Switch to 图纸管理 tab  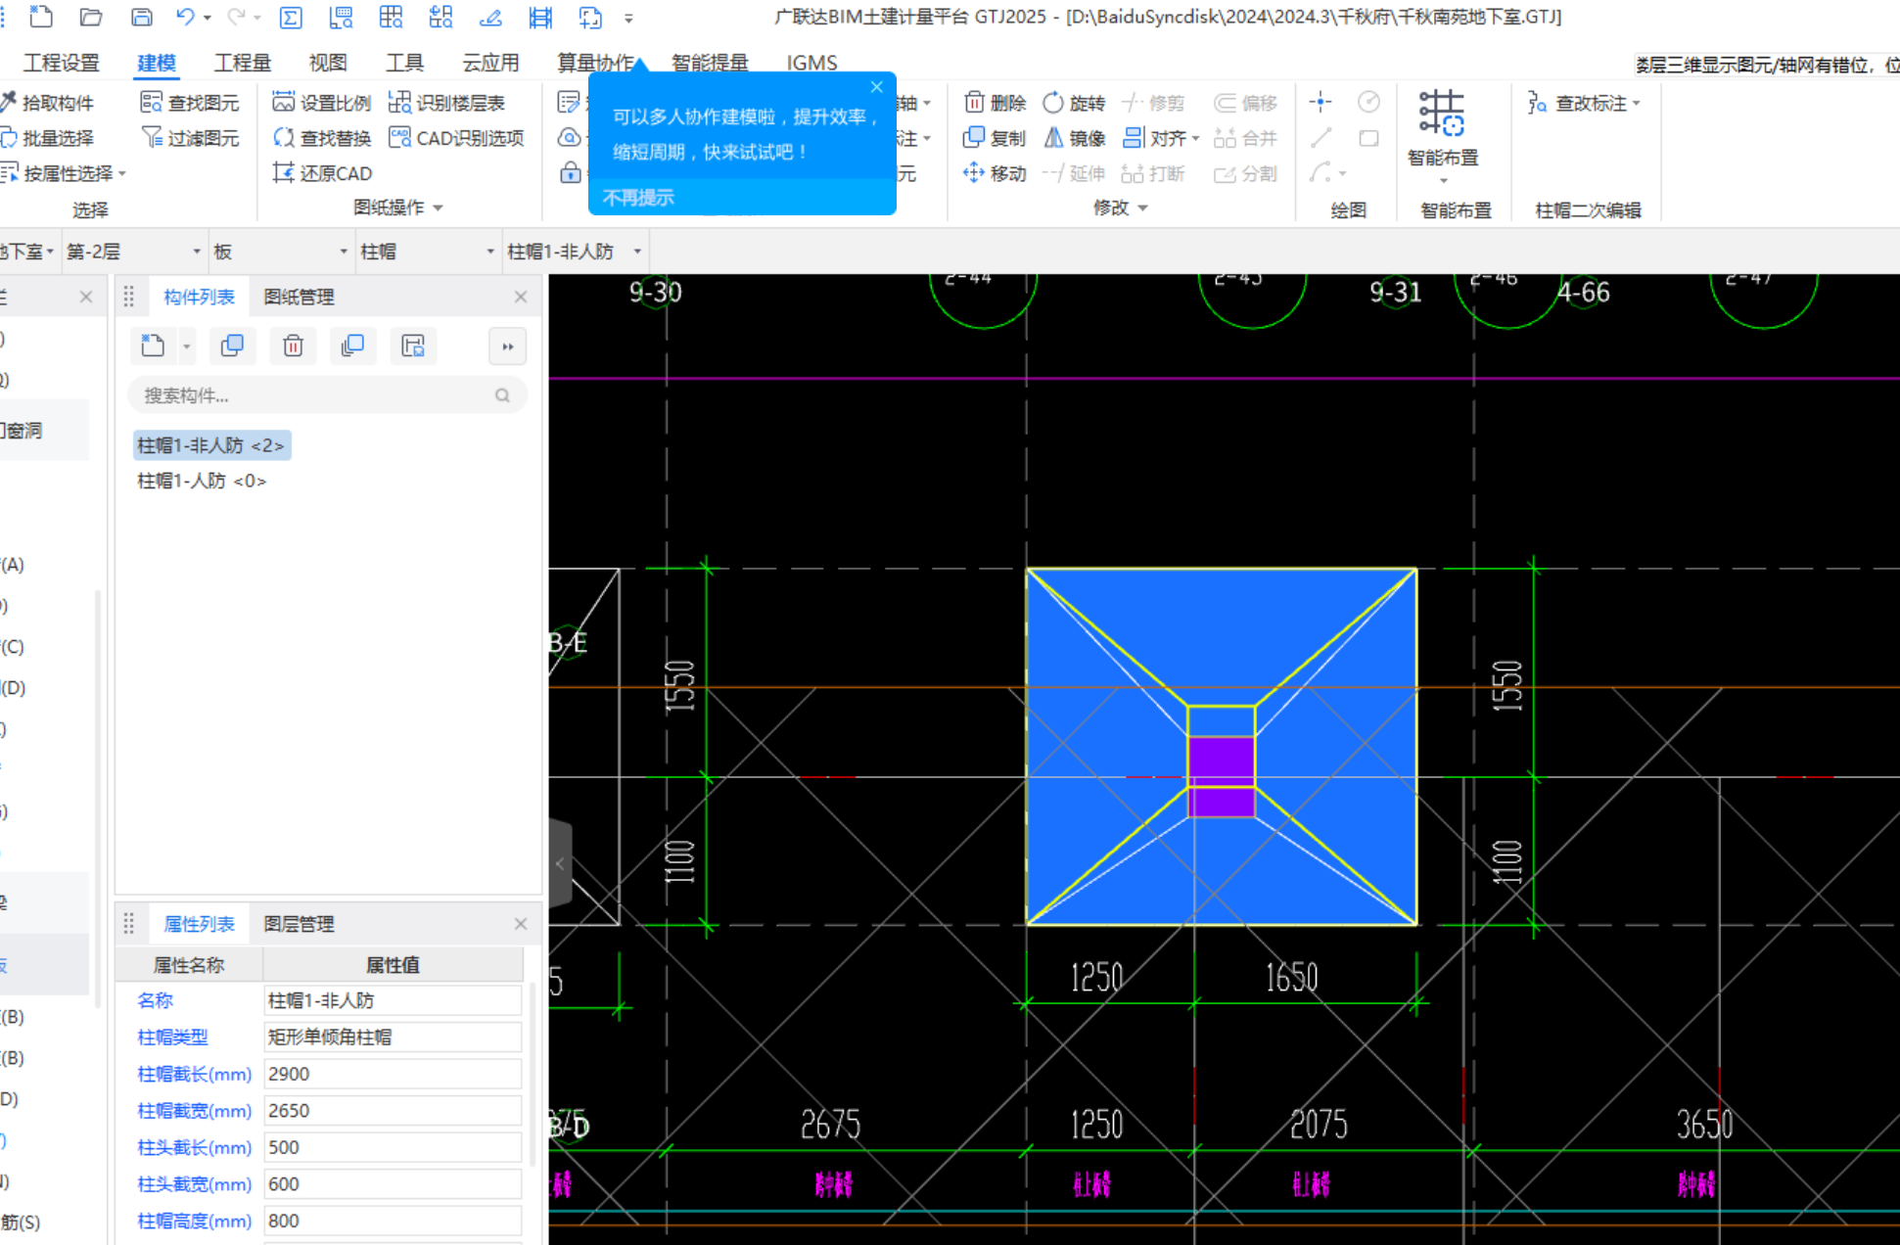pyautogui.click(x=300, y=297)
